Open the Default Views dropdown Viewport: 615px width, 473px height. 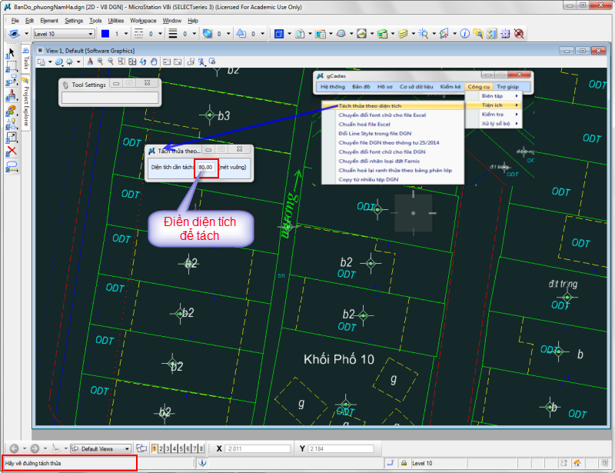pyautogui.click(x=100, y=448)
